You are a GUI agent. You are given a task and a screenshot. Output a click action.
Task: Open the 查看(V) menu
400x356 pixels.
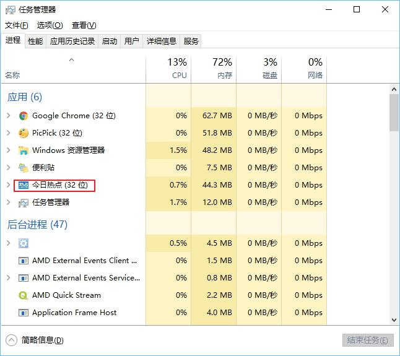click(84, 25)
